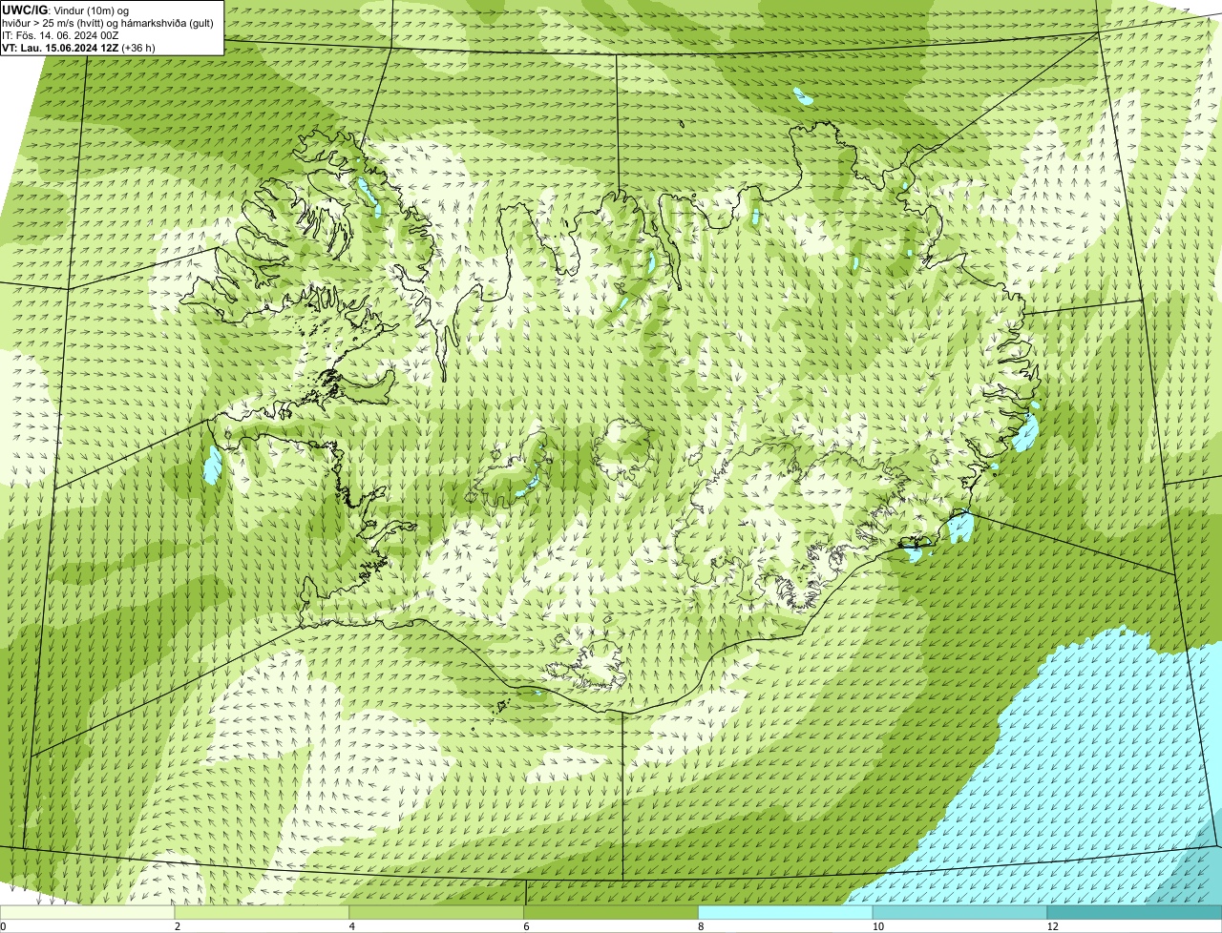
Task: Select the 8–10 m/s light cyan band
Action: pyautogui.click(x=786, y=913)
